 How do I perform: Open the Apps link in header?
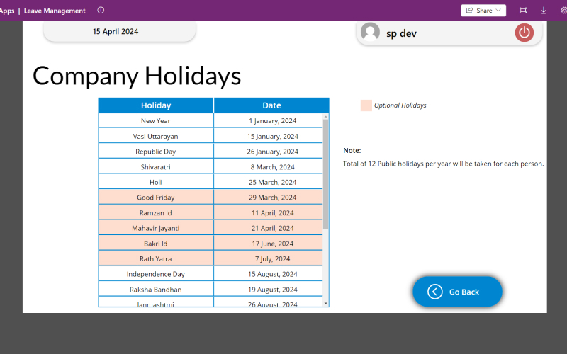click(7, 11)
